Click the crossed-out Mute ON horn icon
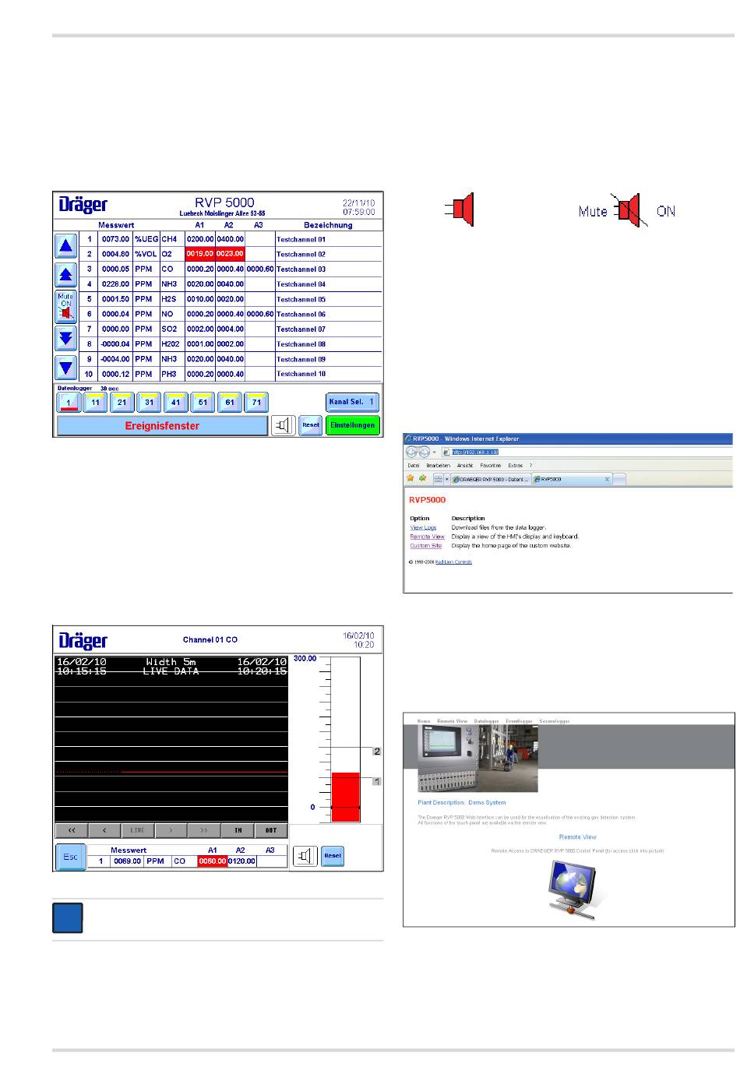The height and width of the screenshot is (1074, 740). pos(628,210)
